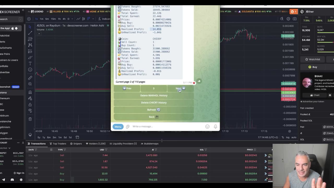Select the 1m chart interval
This screenshot has height=188, width=334.
coord(41,19)
